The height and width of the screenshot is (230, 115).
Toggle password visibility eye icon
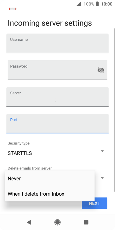(101, 70)
